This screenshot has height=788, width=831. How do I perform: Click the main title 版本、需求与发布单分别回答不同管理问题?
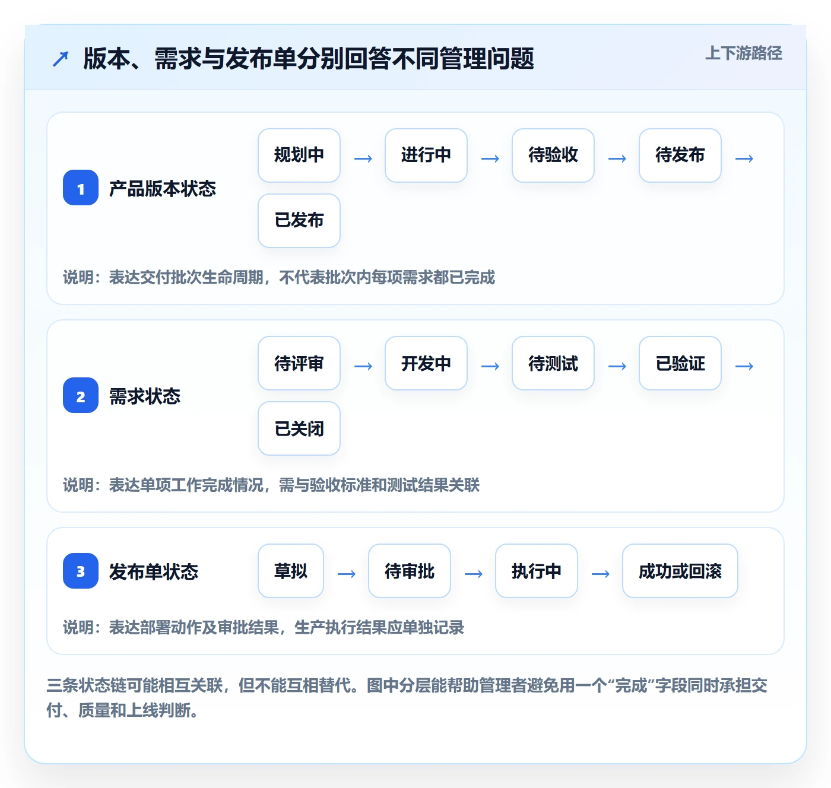[309, 59]
